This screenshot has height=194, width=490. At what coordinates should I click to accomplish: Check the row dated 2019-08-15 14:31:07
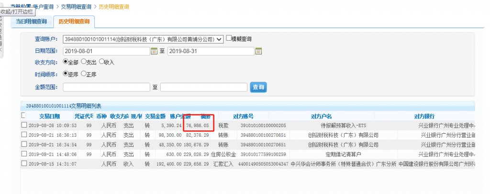(24, 163)
